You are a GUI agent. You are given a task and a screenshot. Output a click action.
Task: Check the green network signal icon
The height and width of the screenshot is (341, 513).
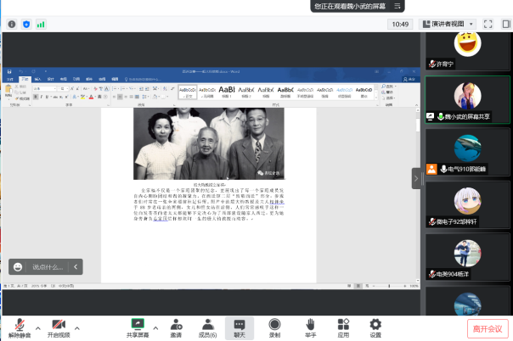pos(41,24)
